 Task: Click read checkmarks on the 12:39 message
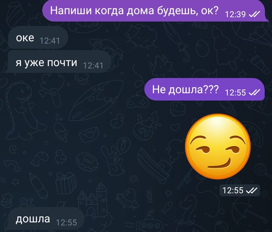pyautogui.click(x=255, y=14)
